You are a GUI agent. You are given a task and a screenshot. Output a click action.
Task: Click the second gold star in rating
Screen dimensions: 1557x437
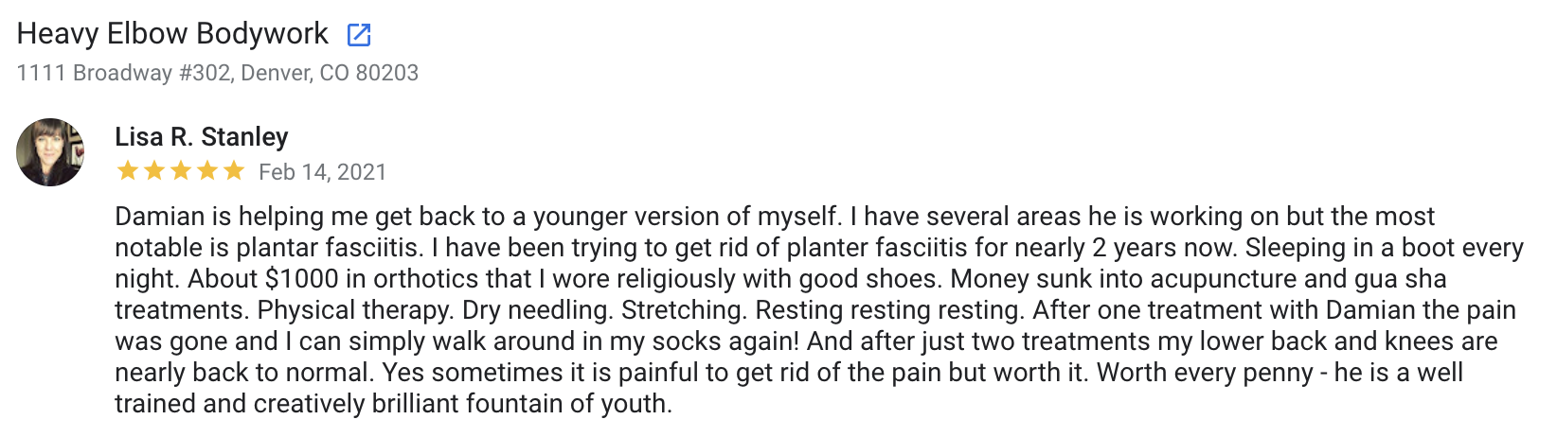pyautogui.click(x=153, y=171)
